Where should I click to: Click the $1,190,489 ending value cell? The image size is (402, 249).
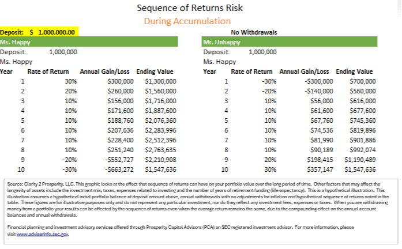click(x=360, y=160)
